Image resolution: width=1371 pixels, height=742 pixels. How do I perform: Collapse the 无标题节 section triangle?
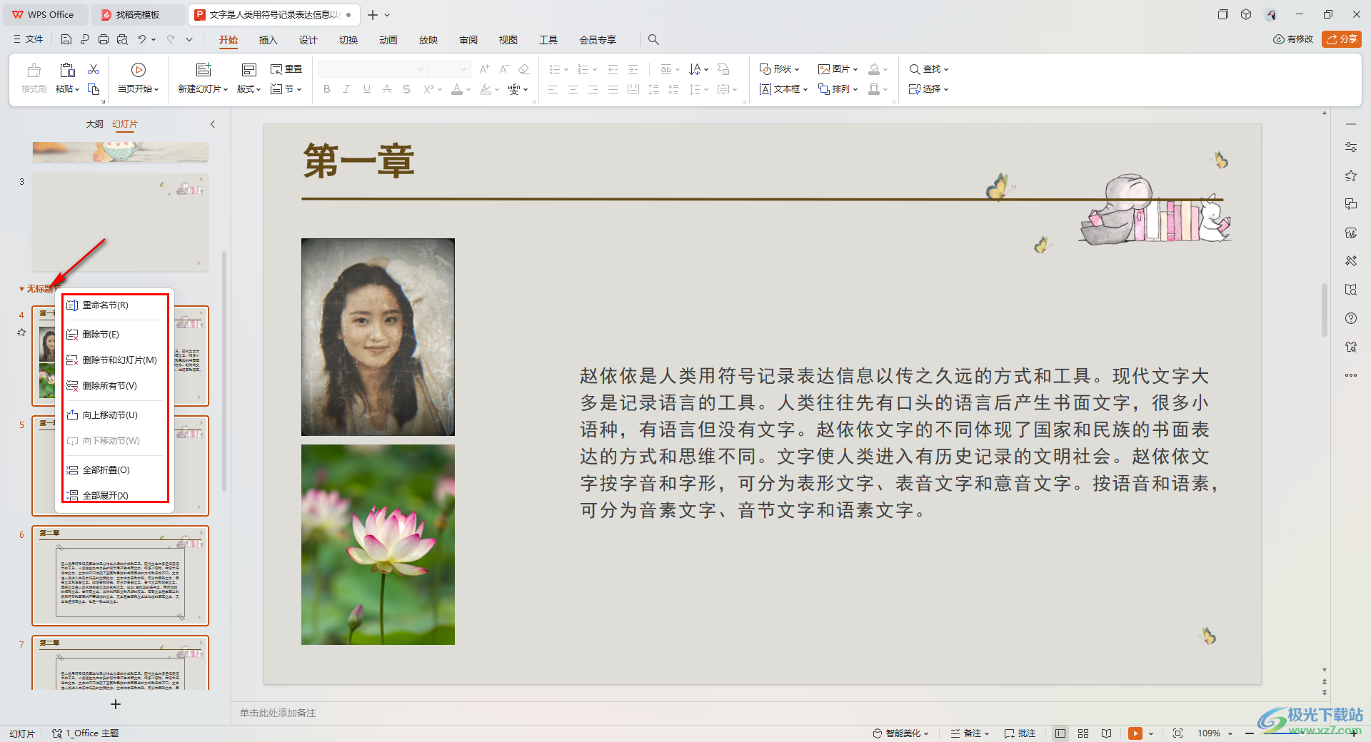tap(21, 289)
